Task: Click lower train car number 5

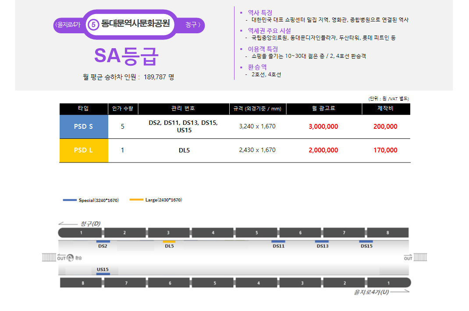Action: pos(213,283)
